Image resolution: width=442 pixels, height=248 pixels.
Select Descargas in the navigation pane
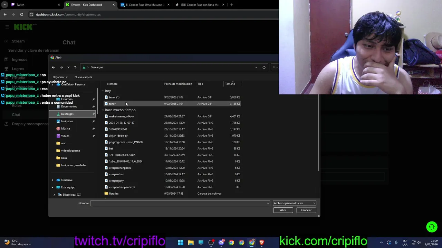[x=72, y=114]
